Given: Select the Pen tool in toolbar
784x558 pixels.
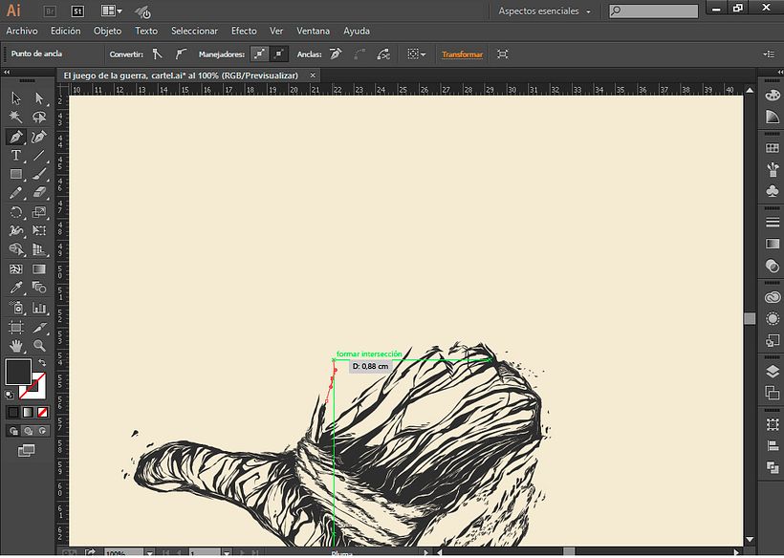Looking at the screenshot, I should [x=16, y=137].
